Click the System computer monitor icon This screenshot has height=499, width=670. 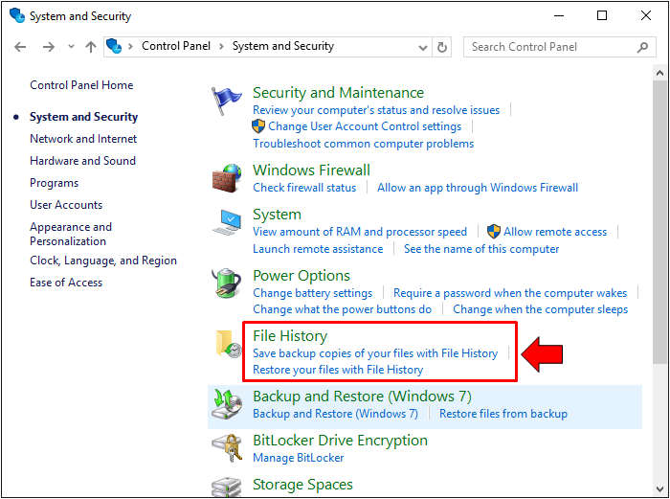tap(227, 222)
